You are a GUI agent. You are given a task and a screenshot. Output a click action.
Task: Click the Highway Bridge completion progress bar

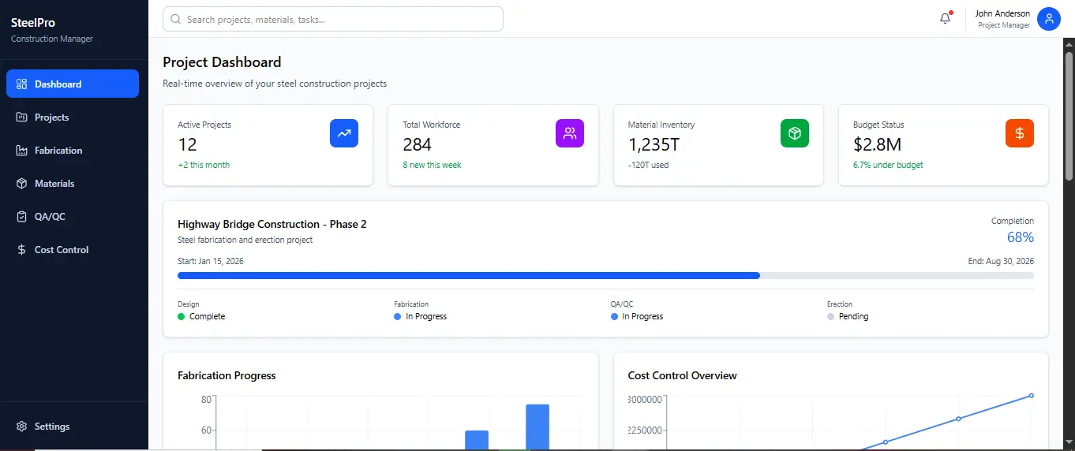(605, 276)
